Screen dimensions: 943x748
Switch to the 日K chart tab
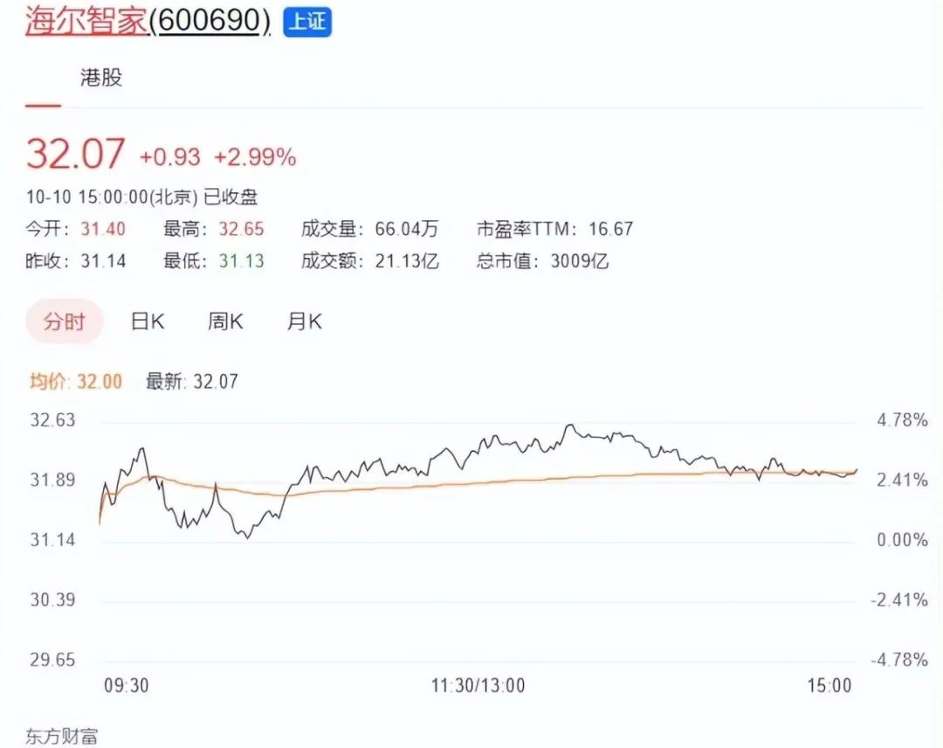tap(148, 322)
